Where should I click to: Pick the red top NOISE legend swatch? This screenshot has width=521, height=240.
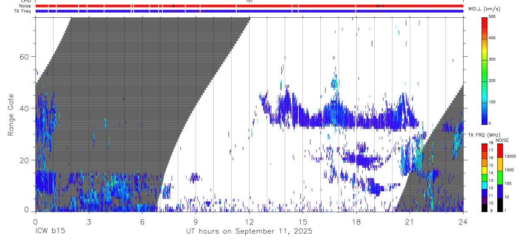tap(500, 150)
